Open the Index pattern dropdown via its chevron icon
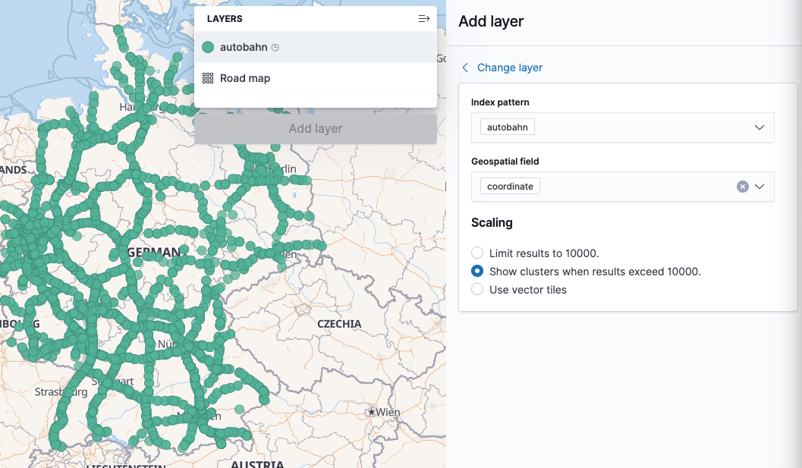The width and height of the screenshot is (802, 468). point(759,127)
